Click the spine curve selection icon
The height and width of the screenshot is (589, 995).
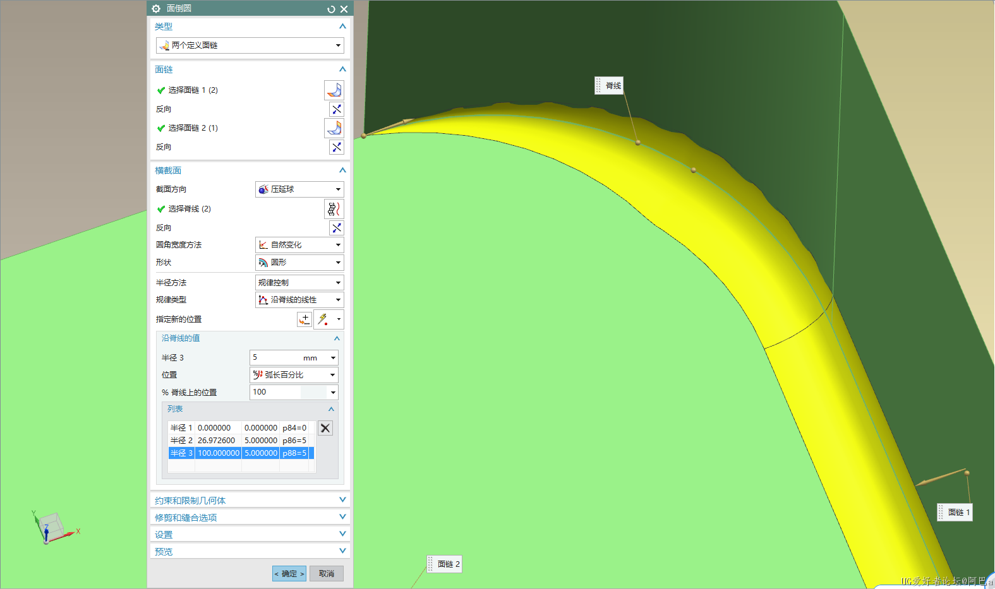click(334, 209)
